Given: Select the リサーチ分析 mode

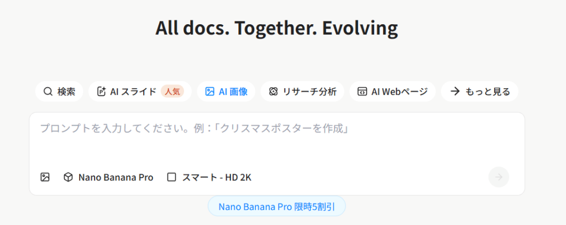Looking at the screenshot, I should 308,92.
